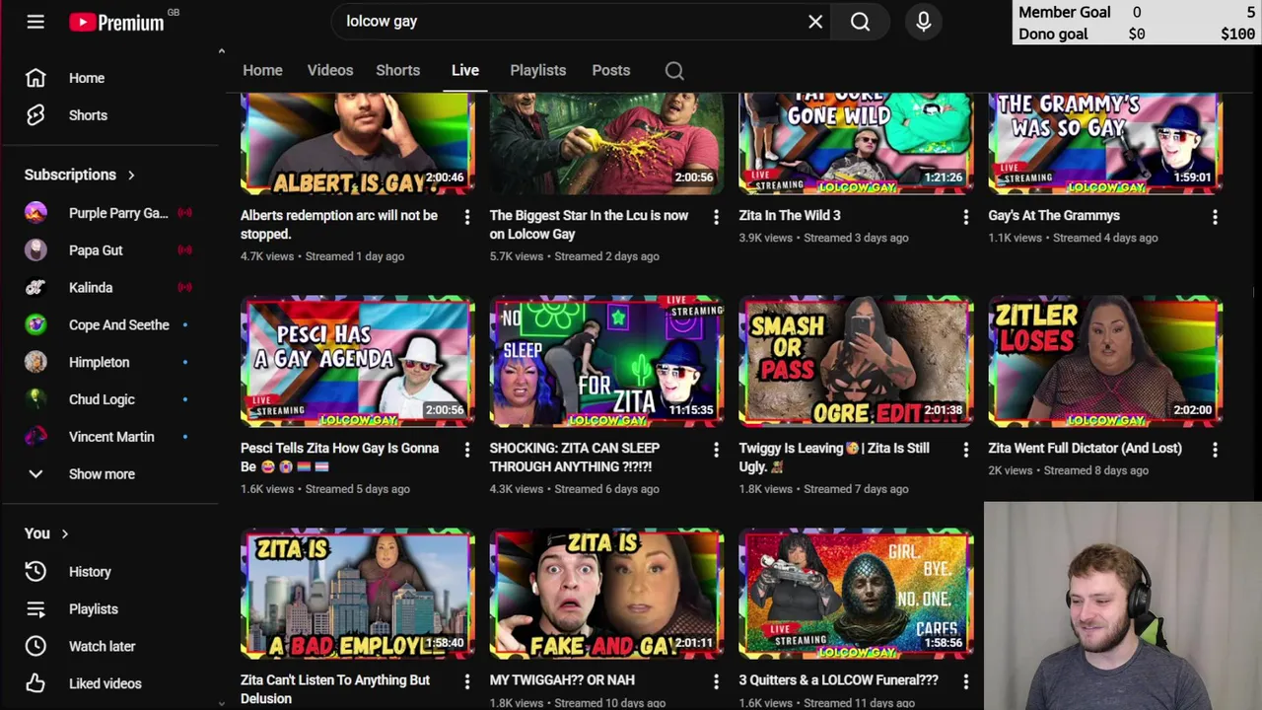Screen dimensions: 1262x710
Task: Open MY TWIGGAH?? OR NAH title
Action: coord(562,680)
